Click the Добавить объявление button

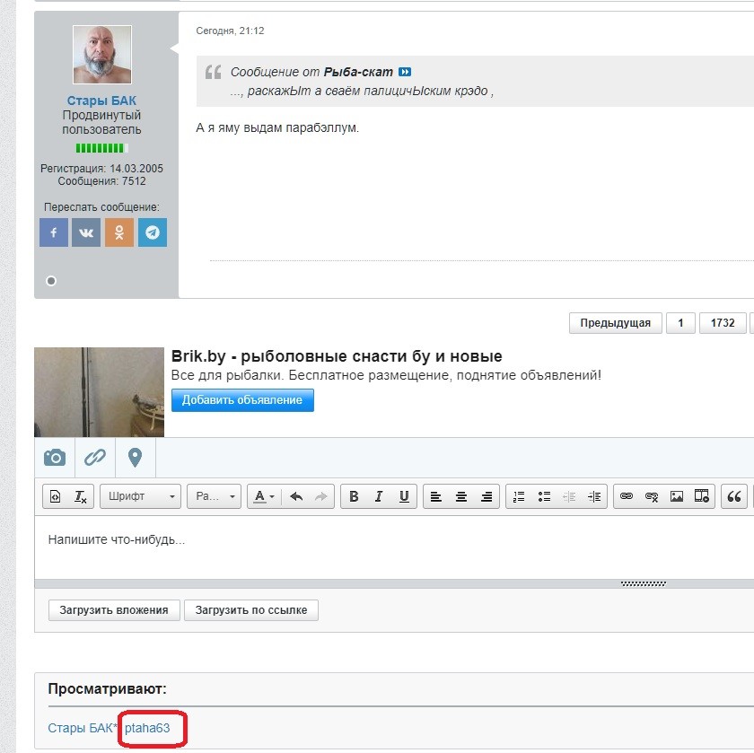pyautogui.click(x=242, y=400)
